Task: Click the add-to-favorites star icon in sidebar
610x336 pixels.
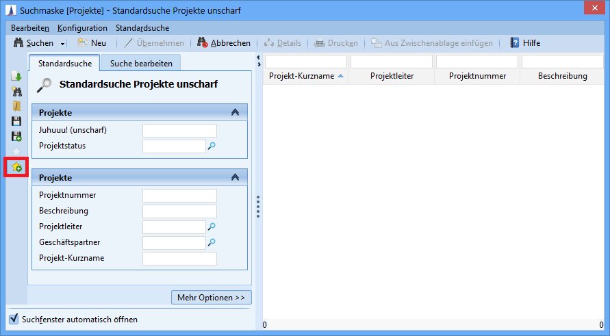Action: pos(16,166)
